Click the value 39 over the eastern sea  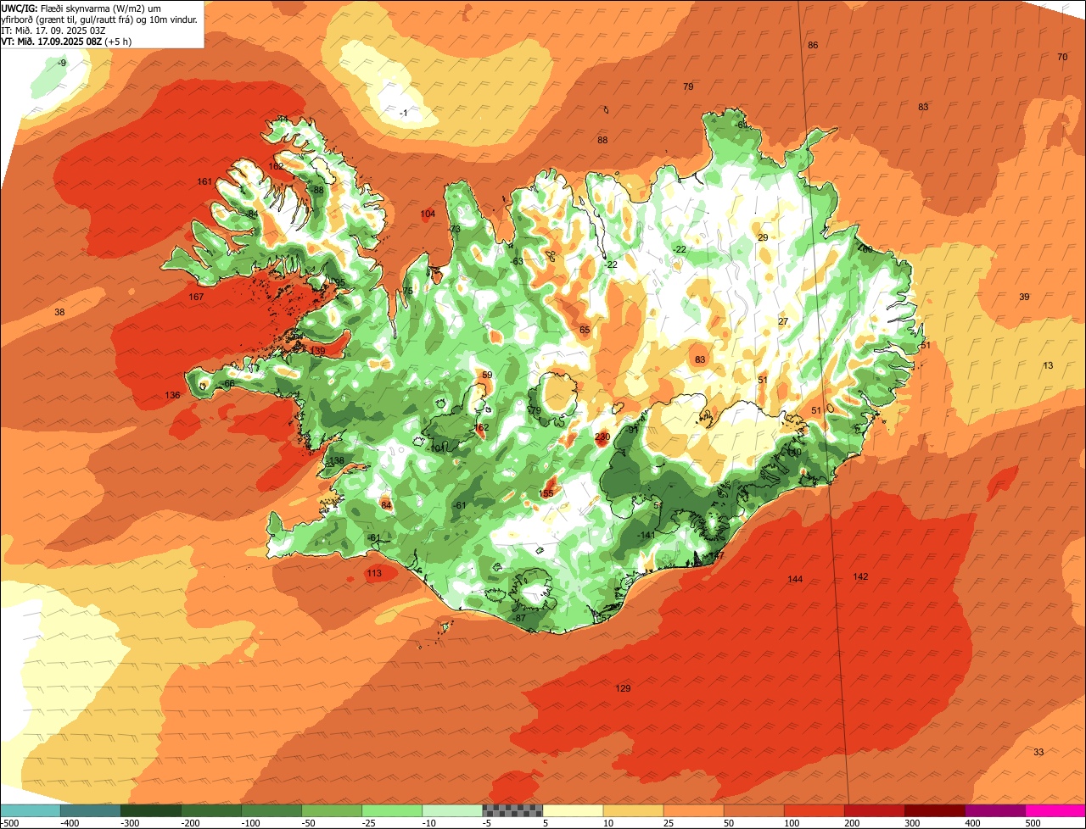1024,297
